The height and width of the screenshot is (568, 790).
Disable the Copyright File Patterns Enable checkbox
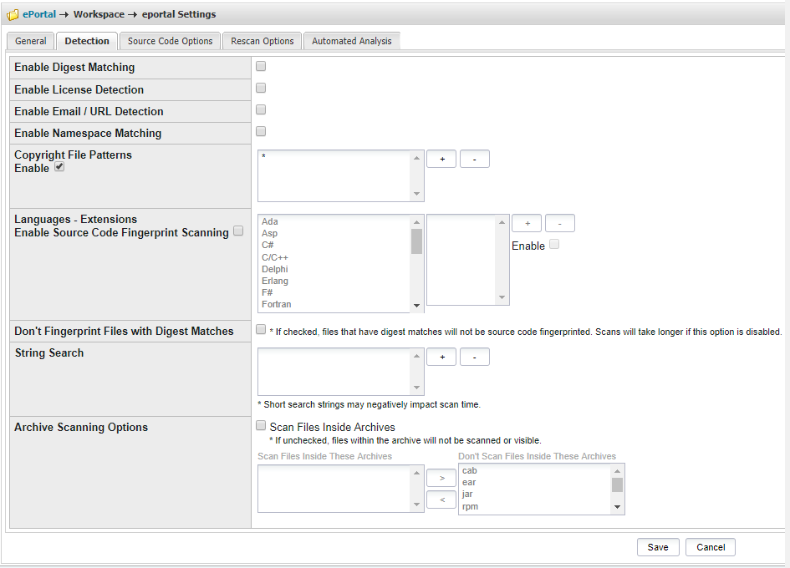pyautogui.click(x=59, y=167)
